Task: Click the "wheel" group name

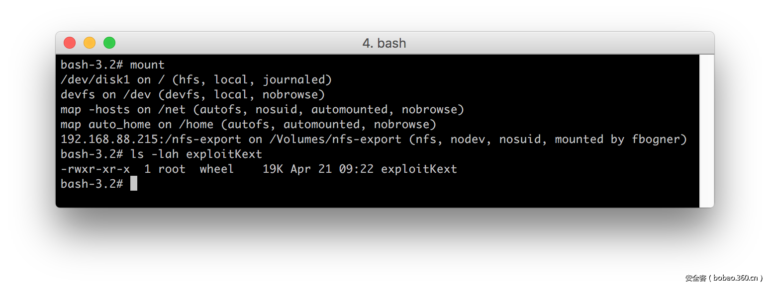Action: [217, 169]
